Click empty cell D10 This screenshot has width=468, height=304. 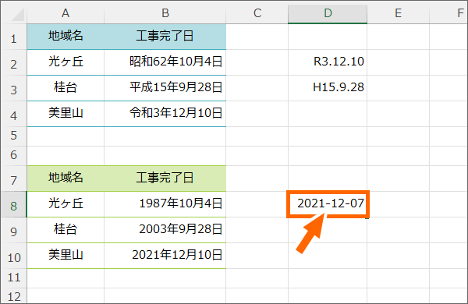coord(328,256)
